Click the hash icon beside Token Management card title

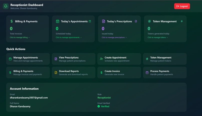[149, 21]
